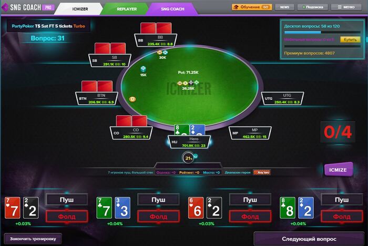Open the Подписка subscription panel
368x246 pixels.
(313, 7)
